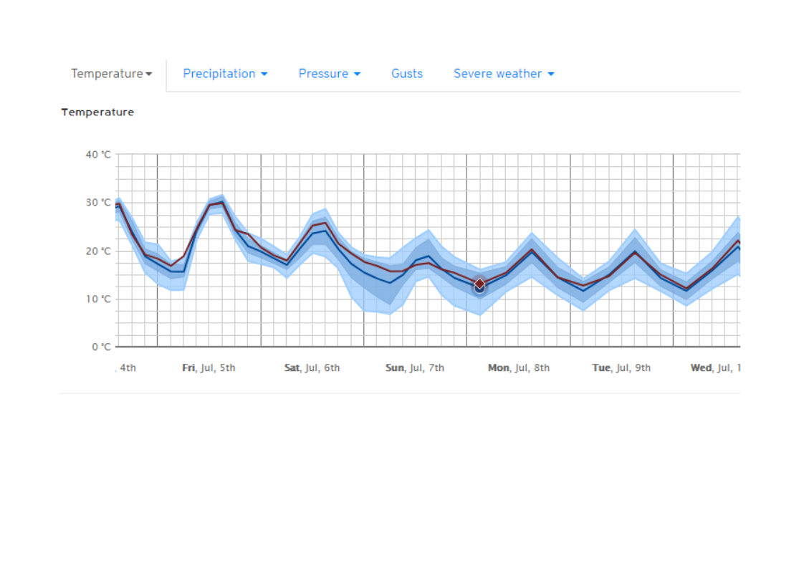Click the Tue, Jul, 9th axis label
This screenshot has height=568, width=804.
pyautogui.click(x=621, y=368)
